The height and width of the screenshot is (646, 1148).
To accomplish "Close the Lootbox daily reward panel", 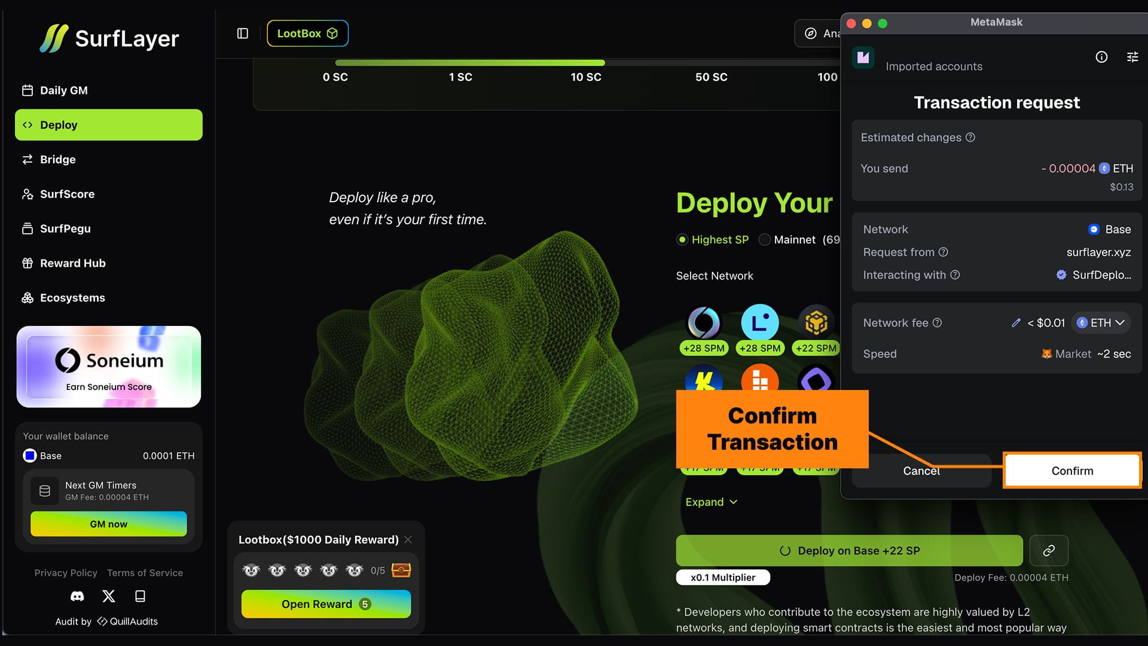I will 408,540.
